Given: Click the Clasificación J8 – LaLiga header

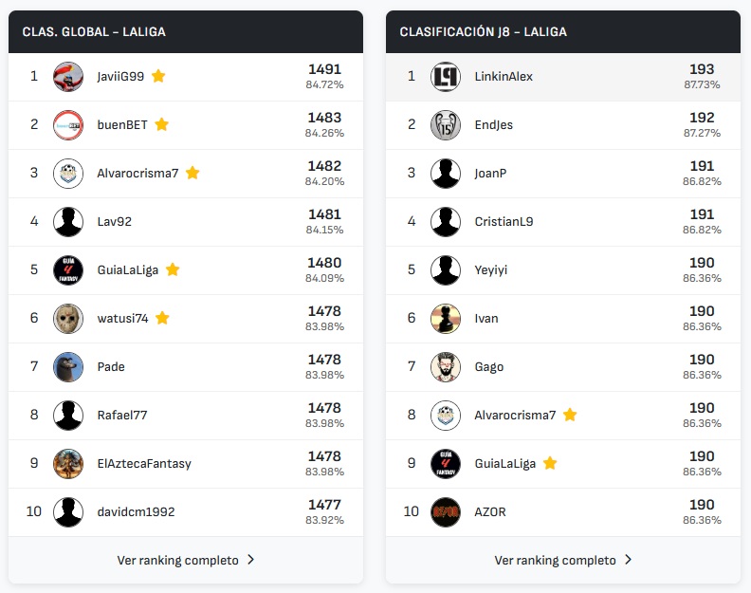Looking at the screenshot, I should [x=484, y=32].
